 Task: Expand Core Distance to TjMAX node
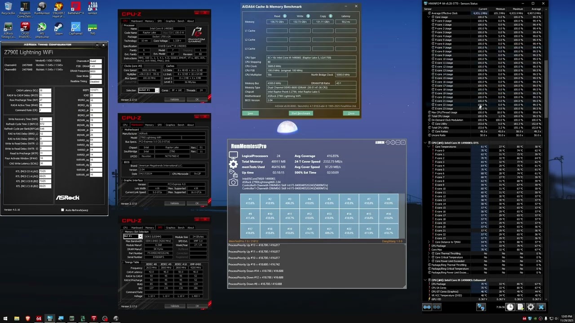[x=429, y=242]
